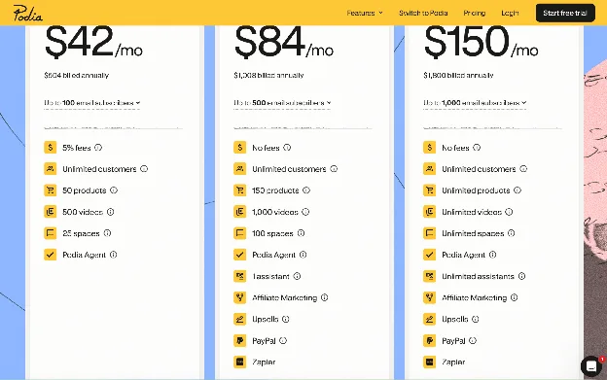Go to the Pricing page
The height and width of the screenshot is (380, 607).
pyautogui.click(x=475, y=14)
